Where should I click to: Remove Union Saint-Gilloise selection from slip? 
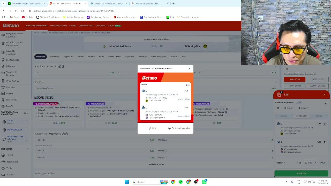pyautogui.click(x=325, y=124)
